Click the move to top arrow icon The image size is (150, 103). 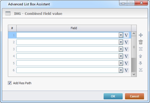click(141, 49)
